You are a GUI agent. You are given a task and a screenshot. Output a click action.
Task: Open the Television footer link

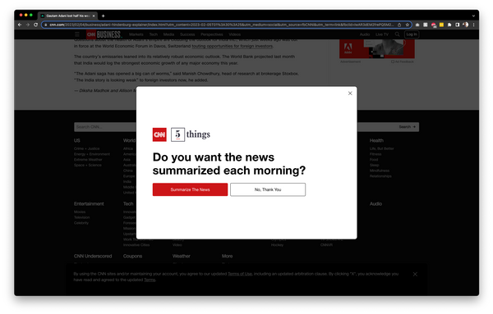pos(81,217)
